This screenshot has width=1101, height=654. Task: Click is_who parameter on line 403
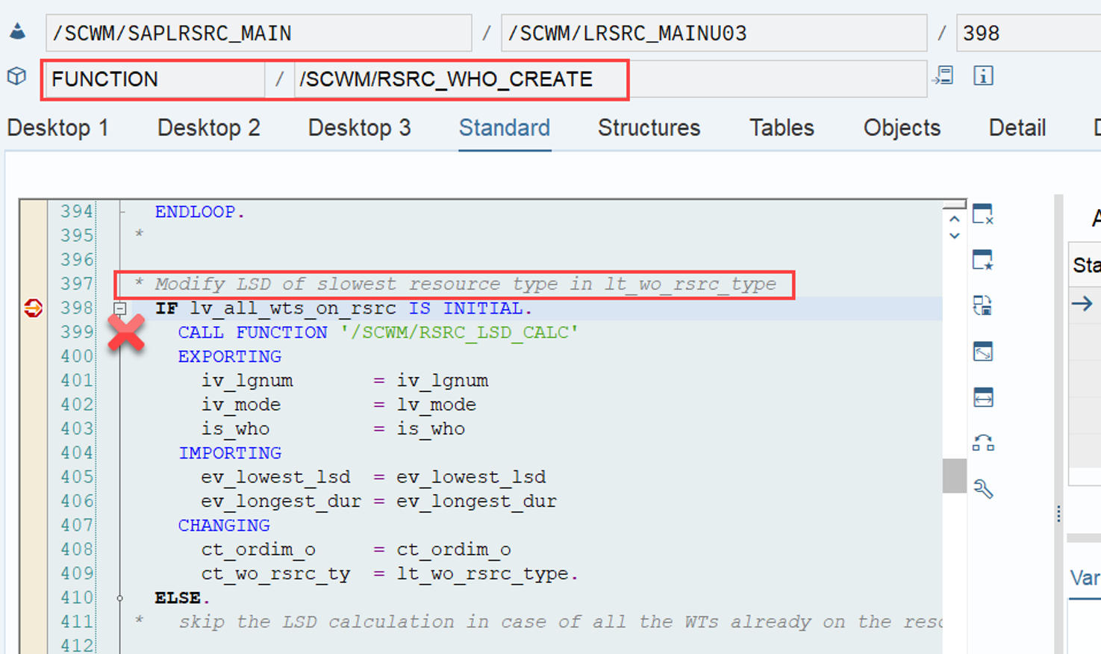click(235, 429)
